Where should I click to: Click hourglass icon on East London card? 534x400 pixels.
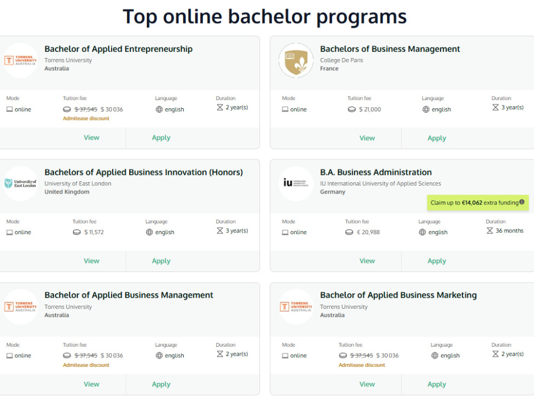pos(220,230)
